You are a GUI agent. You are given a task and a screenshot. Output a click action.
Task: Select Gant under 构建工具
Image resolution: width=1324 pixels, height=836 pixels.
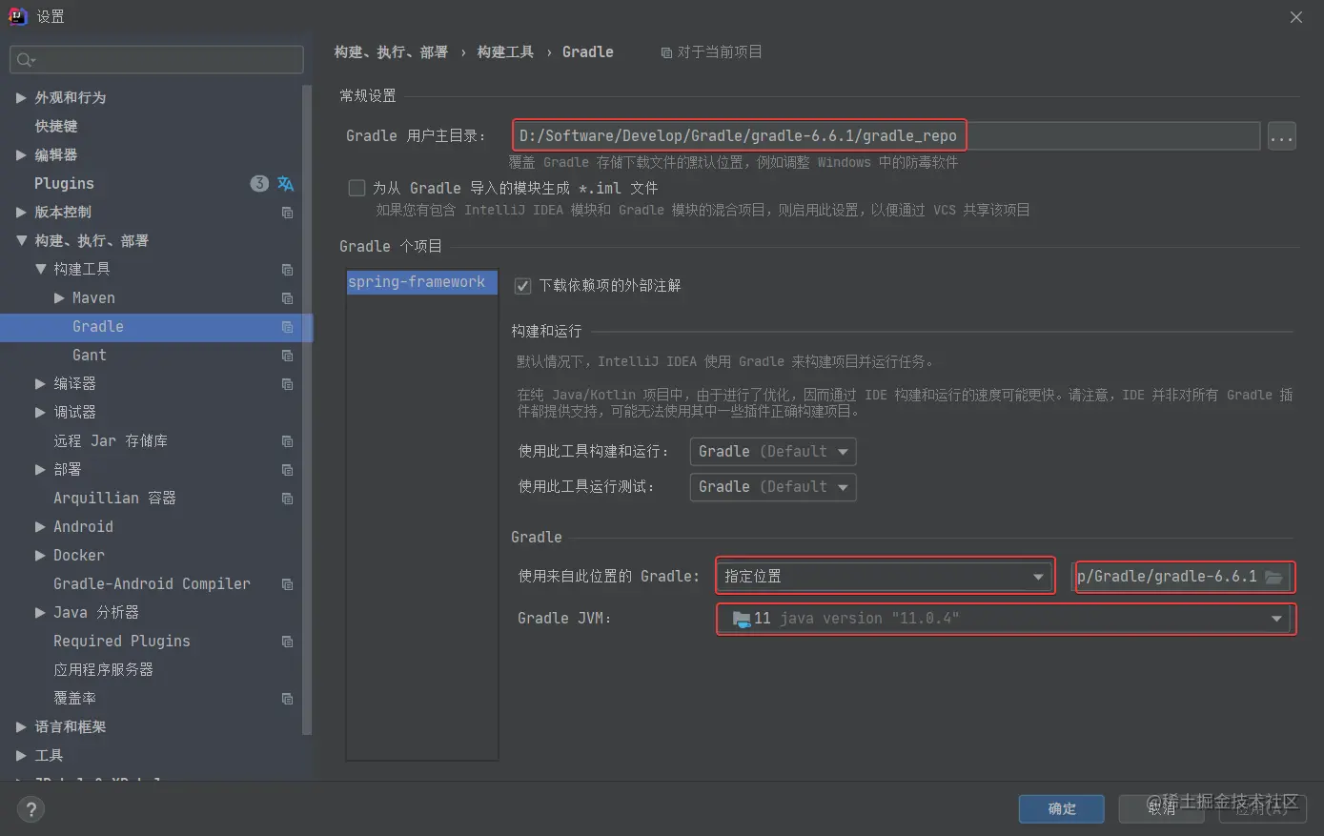click(90, 355)
